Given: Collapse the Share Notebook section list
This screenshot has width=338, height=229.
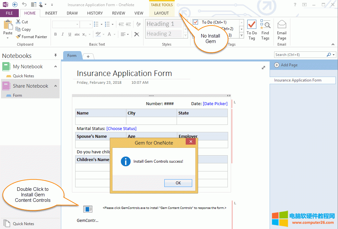Looking at the screenshot, I should (x=55, y=86).
